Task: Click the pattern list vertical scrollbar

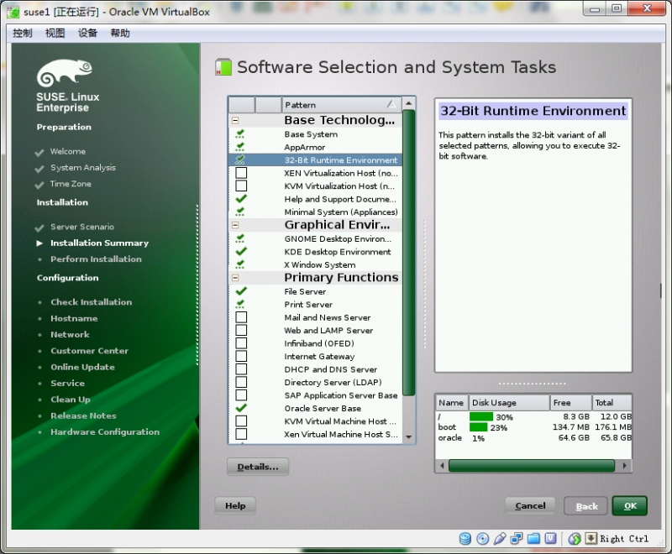Action: click(409, 269)
